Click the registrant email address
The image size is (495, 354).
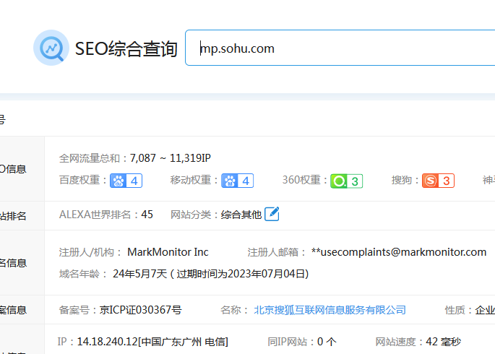tap(399, 252)
